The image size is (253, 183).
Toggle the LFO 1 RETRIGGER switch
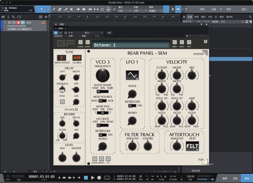pos(132,106)
